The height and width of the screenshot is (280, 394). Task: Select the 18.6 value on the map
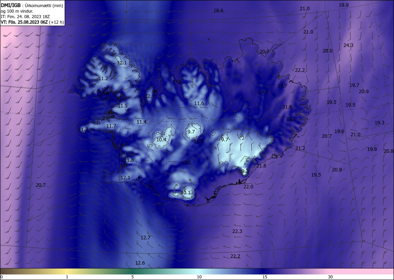pyautogui.click(x=218, y=11)
